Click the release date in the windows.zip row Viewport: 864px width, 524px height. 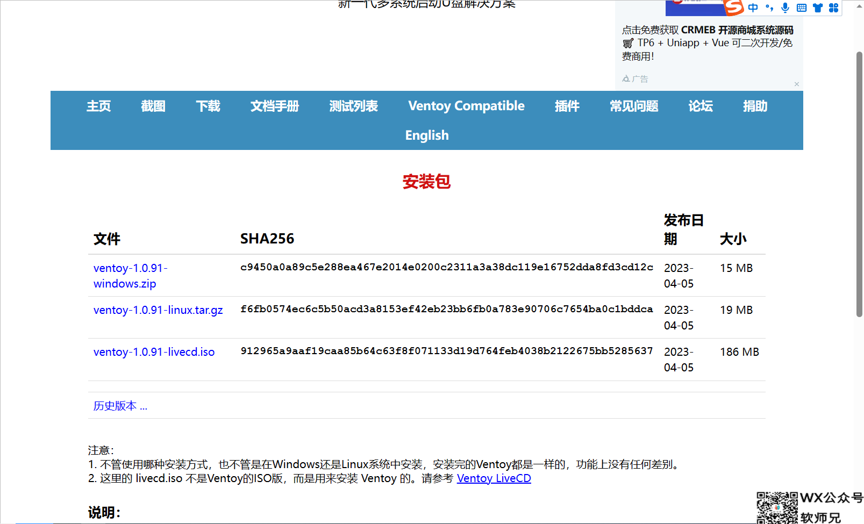(679, 276)
